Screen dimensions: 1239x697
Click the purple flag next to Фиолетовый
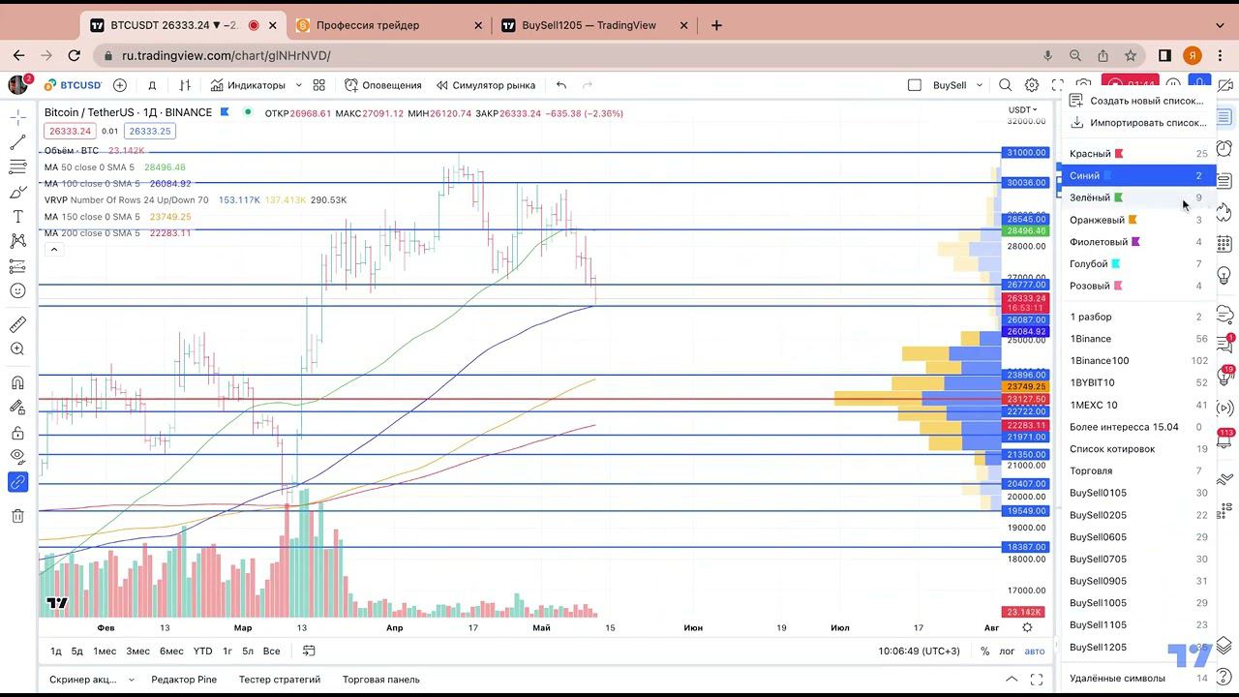point(1135,242)
